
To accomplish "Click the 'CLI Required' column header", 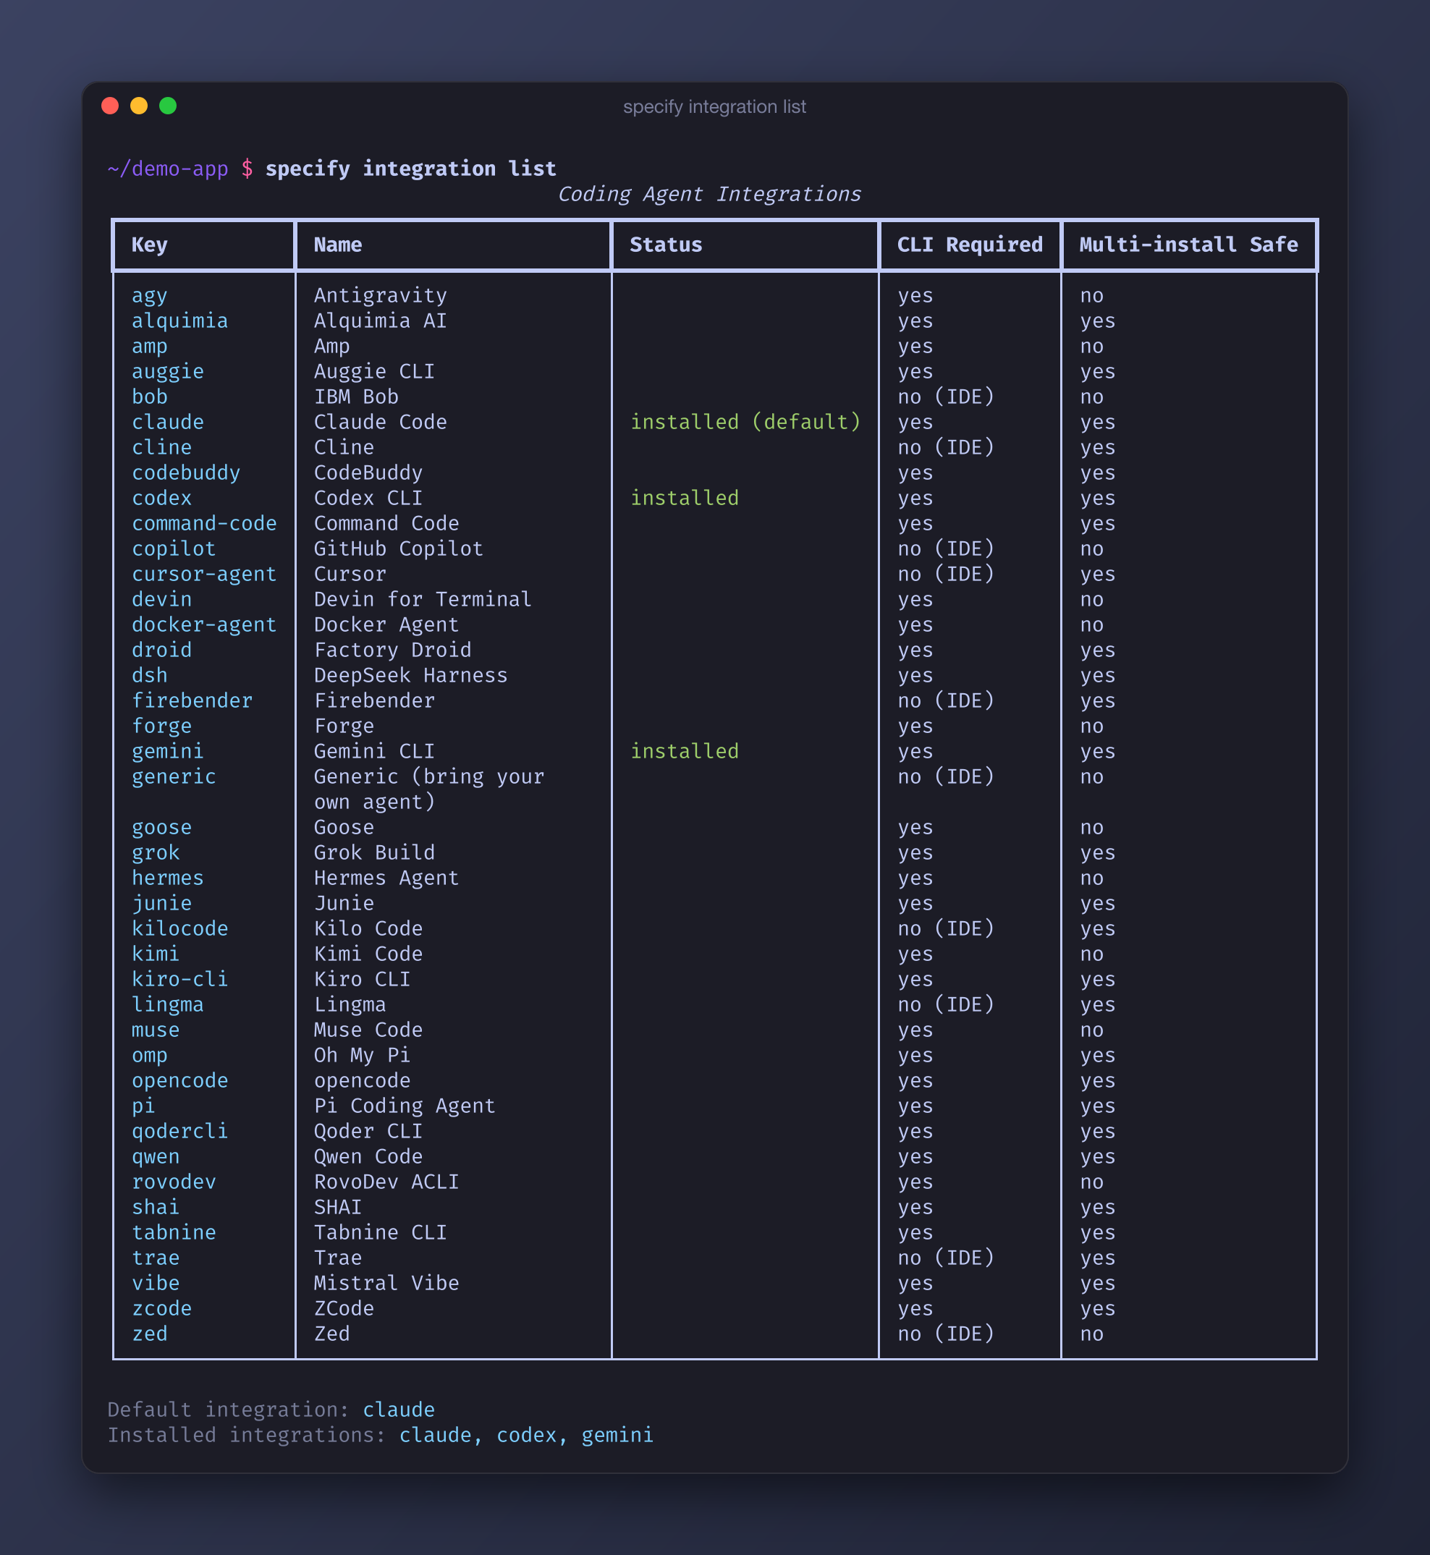I will 970,245.
